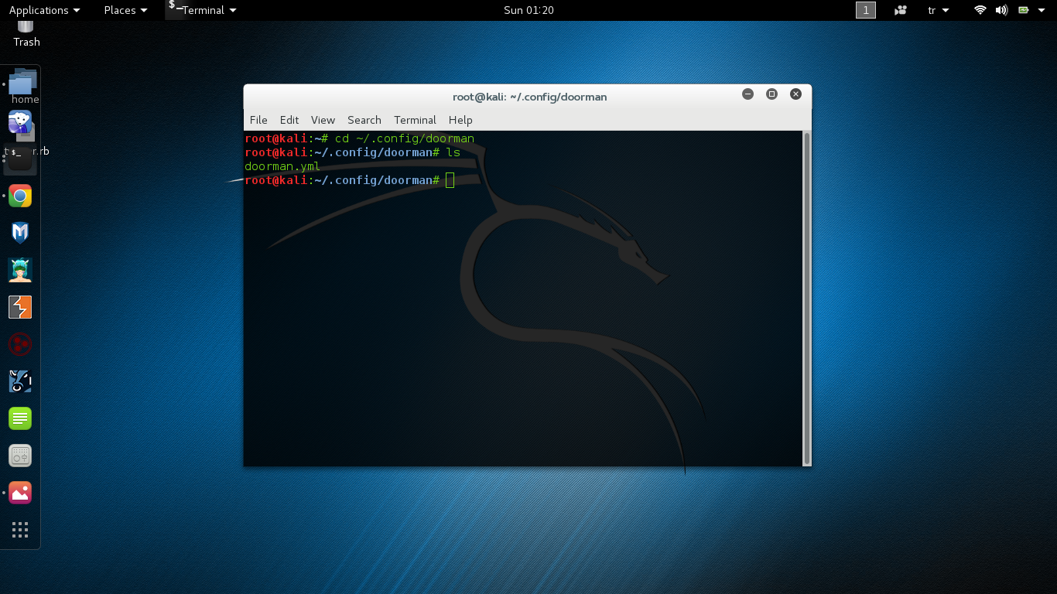The height and width of the screenshot is (594, 1057).
Task: Open the tr keyboard layout dropdown
Action: (938, 10)
